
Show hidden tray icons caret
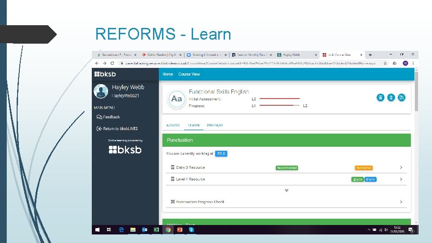pyautogui.click(x=369, y=230)
